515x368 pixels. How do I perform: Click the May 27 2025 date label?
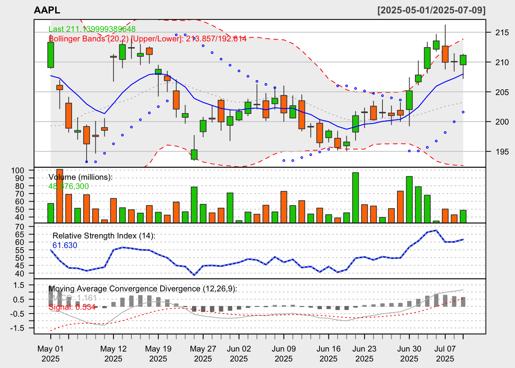point(203,354)
